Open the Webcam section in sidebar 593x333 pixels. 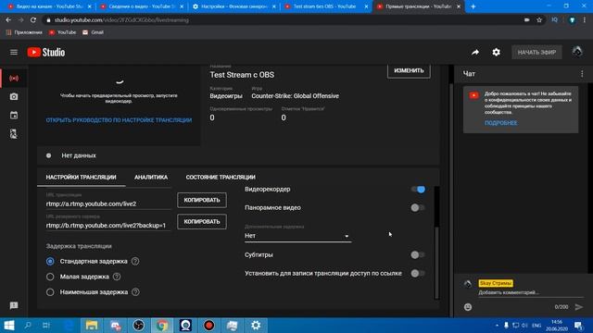click(x=14, y=96)
